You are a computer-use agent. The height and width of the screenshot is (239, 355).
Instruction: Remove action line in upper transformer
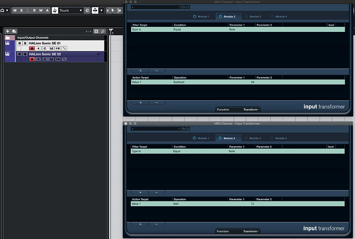(x=157, y=103)
